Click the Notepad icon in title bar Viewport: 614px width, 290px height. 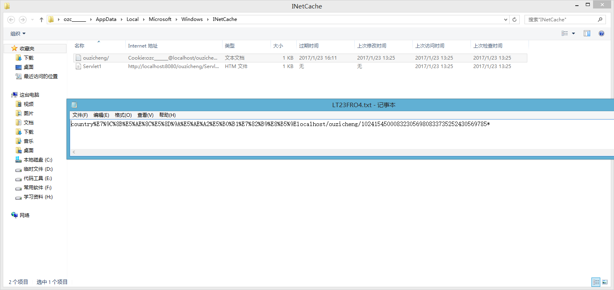pos(74,105)
